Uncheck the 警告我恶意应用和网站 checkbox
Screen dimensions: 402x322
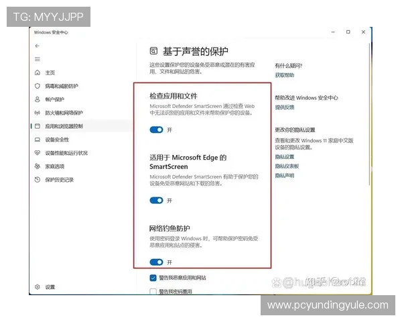point(153,278)
